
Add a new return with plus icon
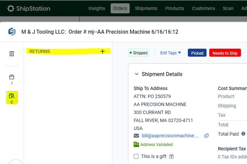(103, 51)
